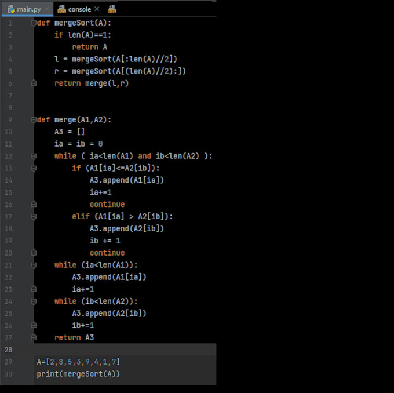The height and width of the screenshot is (393, 394).
Task: Switch to the main.py tab
Action: click(27, 9)
